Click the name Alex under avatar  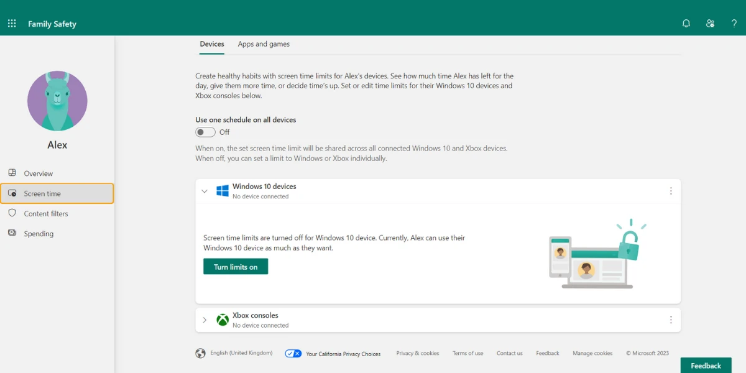click(x=57, y=145)
